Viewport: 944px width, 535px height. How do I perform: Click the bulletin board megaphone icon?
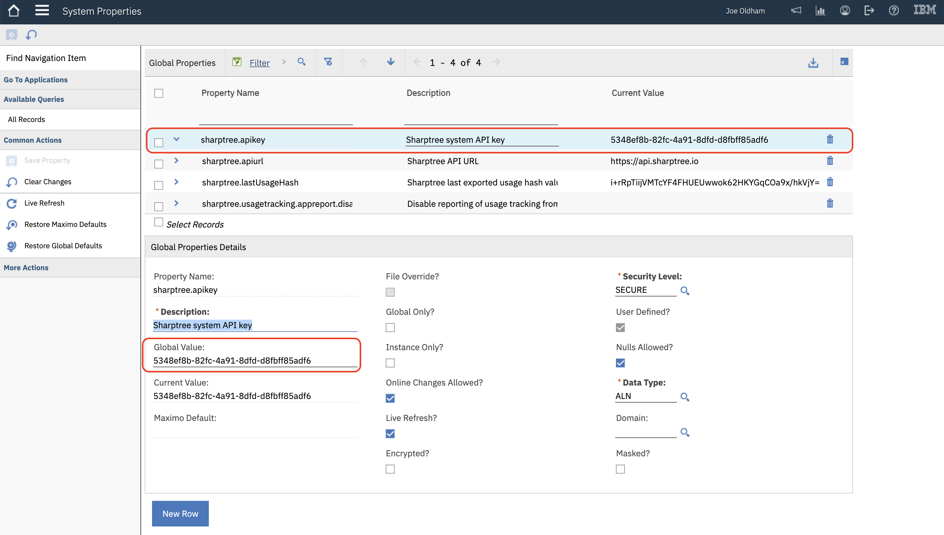796,10
